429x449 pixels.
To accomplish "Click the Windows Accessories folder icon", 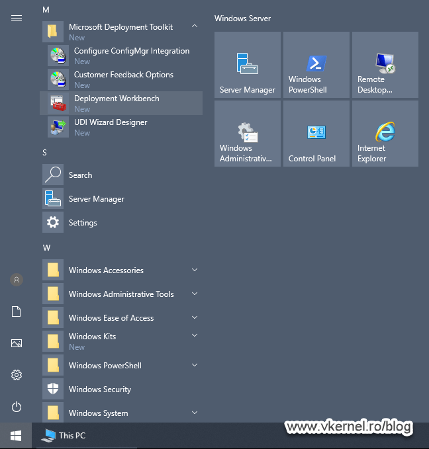I will [x=53, y=270].
